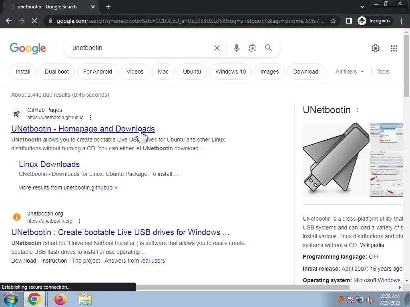Click the Incognito profile indicator

(x=374, y=21)
